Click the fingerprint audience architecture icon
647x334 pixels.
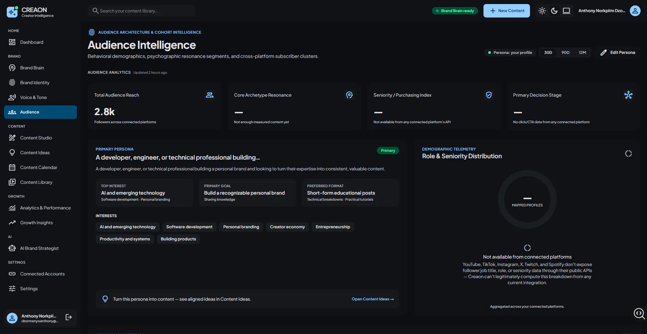(x=92, y=32)
